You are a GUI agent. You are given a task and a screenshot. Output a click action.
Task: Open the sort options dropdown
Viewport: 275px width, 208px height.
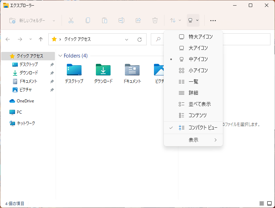click(175, 20)
